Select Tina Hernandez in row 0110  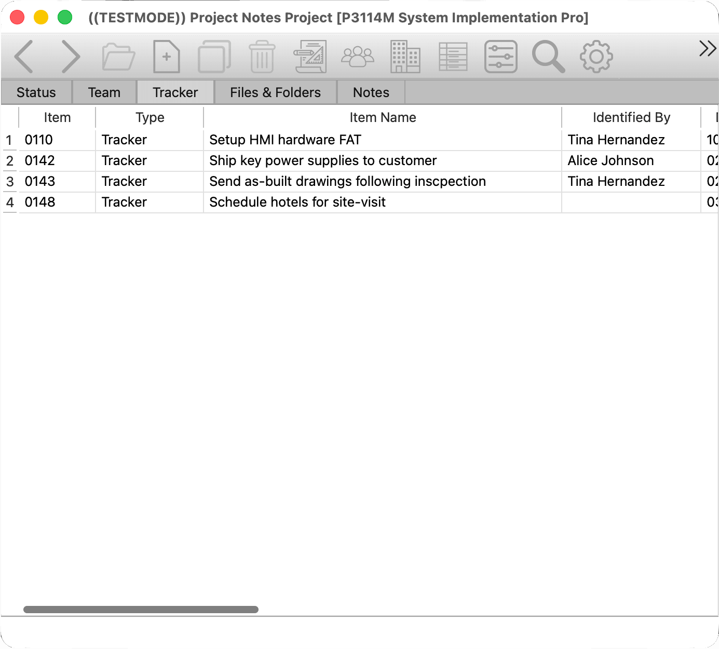click(631, 140)
